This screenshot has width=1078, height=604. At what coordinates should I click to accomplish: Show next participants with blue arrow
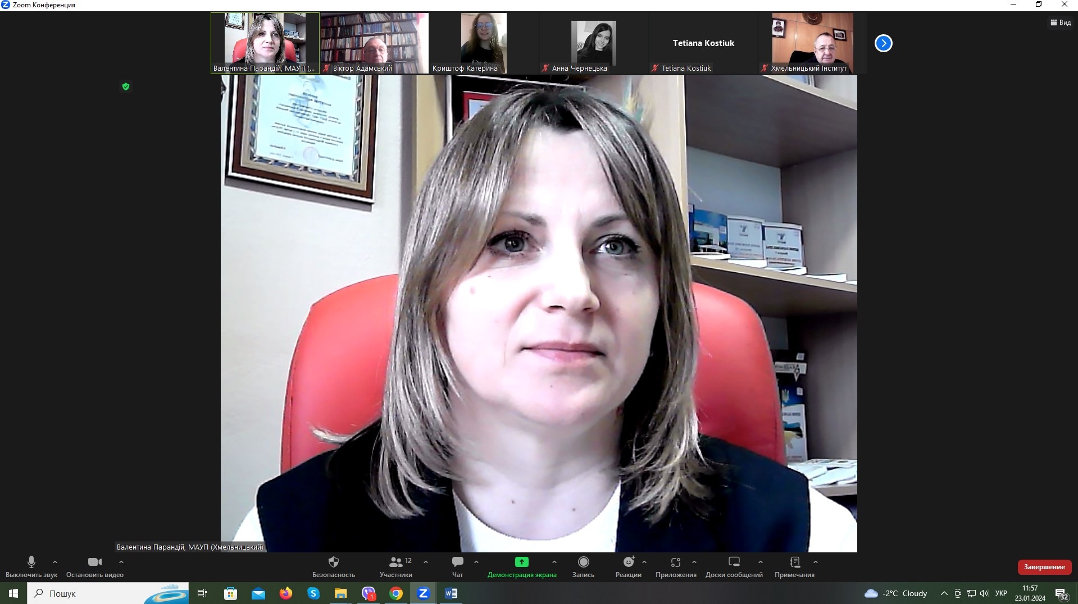coord(883,43)
